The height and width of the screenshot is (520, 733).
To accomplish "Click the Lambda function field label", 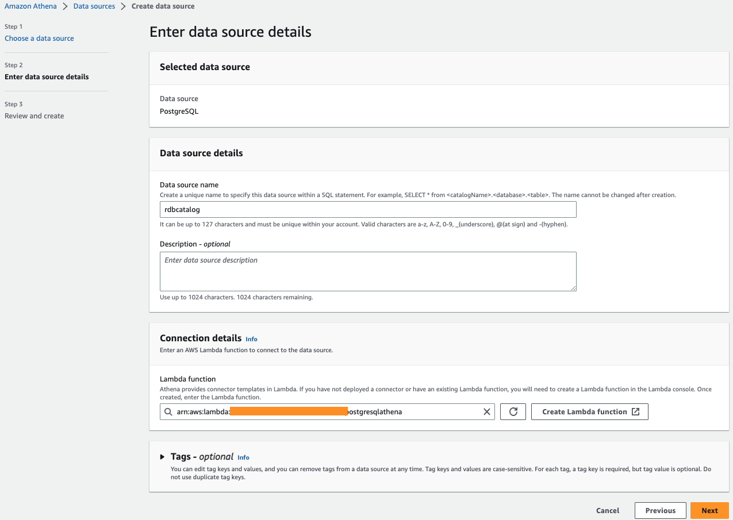I will click(188, 379).
